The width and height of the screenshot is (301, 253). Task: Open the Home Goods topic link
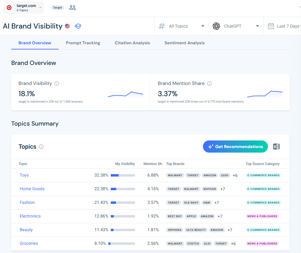point(32,189)
